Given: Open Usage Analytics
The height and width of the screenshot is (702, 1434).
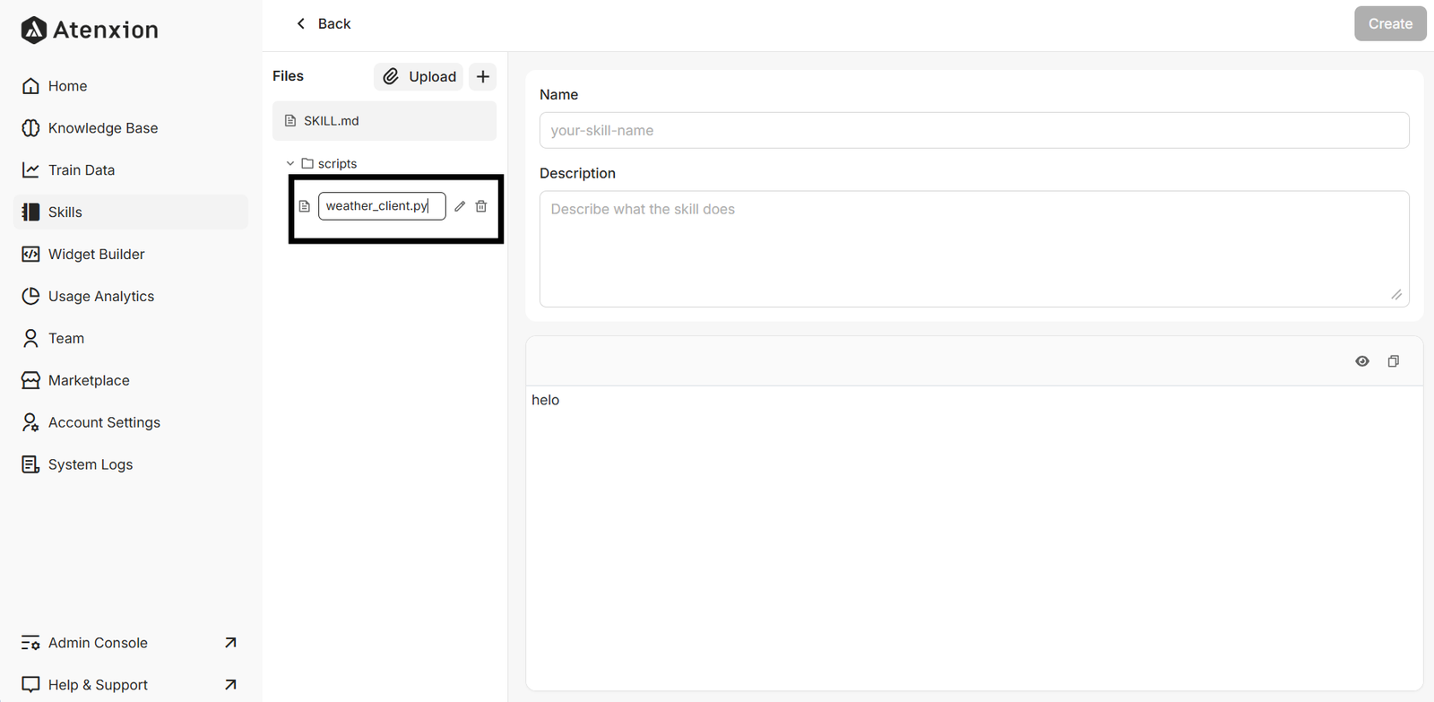Looking at the screenshot, I should tap(131, 297).
